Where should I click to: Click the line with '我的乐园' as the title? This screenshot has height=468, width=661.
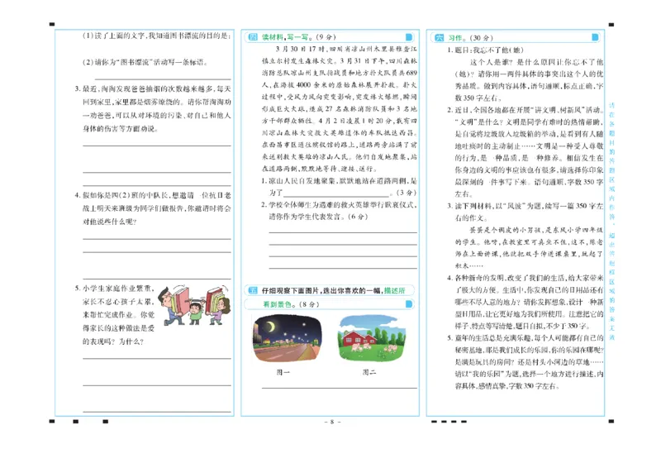coord(529,374)
